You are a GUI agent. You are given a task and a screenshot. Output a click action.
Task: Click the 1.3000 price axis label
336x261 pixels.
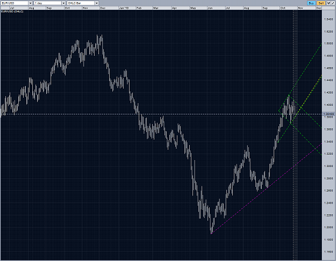pyautogui.click(x=328, y=166)
